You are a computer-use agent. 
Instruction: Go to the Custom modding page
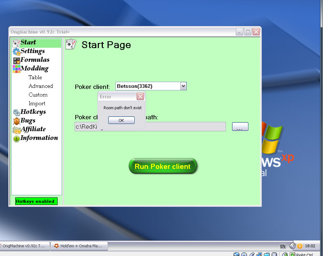click(38, 95)
